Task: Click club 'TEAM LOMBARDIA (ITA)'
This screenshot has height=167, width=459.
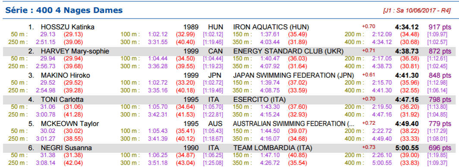Action: (x=273, y=148)
